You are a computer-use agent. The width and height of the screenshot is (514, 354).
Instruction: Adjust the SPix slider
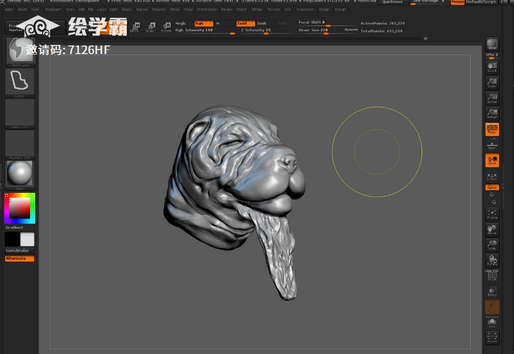492,56
